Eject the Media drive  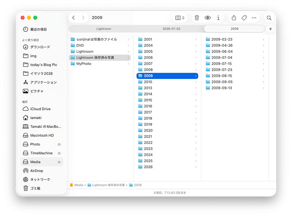pyautogui.click(x=59, y=162)
